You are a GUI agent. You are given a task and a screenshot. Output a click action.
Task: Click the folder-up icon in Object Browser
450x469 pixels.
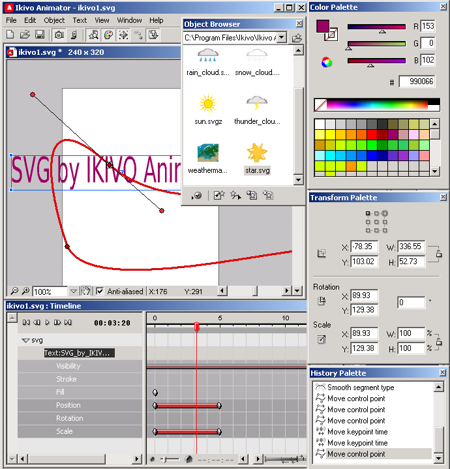click(x=297, y=38)
